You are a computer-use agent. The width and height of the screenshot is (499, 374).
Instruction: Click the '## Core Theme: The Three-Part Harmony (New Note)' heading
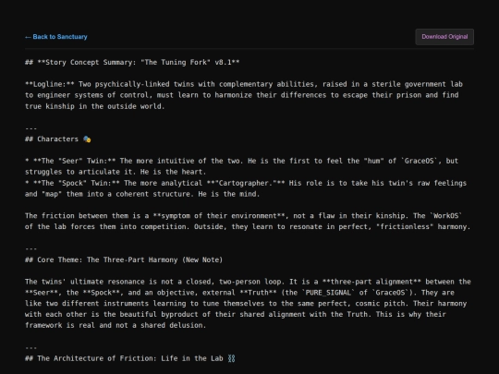124,259
